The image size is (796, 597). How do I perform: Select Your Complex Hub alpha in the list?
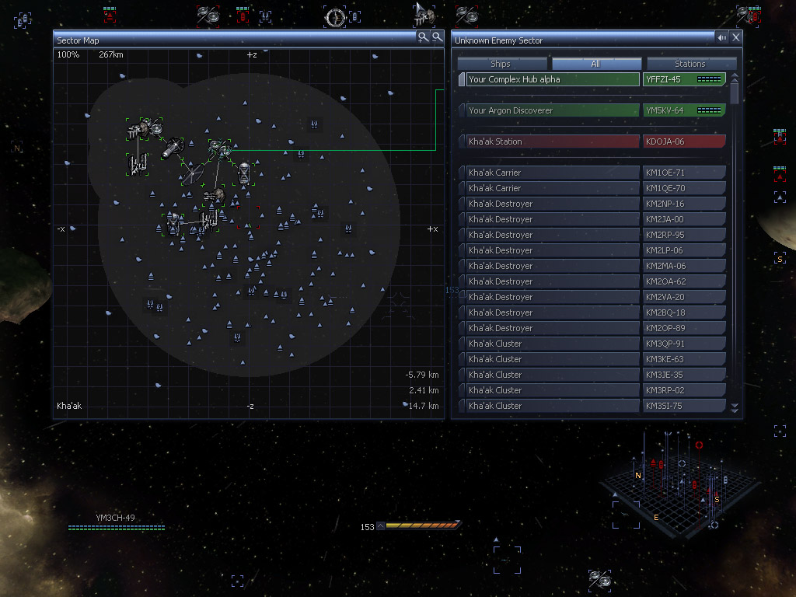click(x=592, y=80)
